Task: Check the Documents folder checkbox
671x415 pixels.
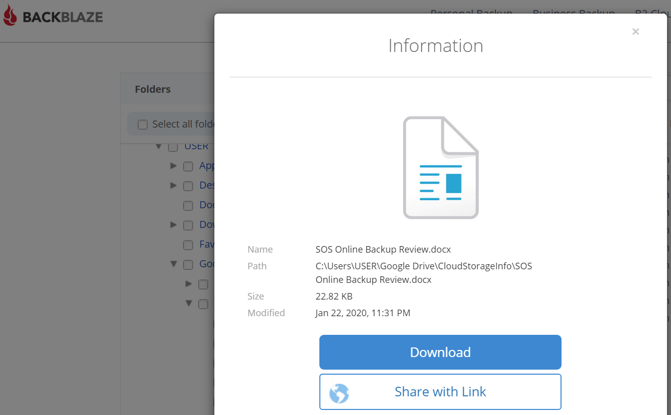Action: (x=188, y=205)
